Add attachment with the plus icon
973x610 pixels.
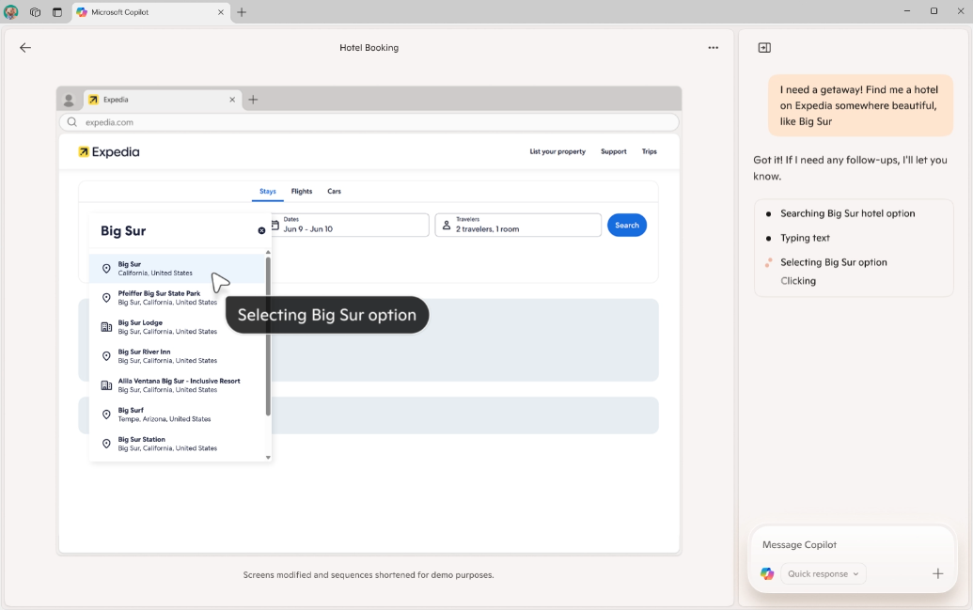(937, 573)
